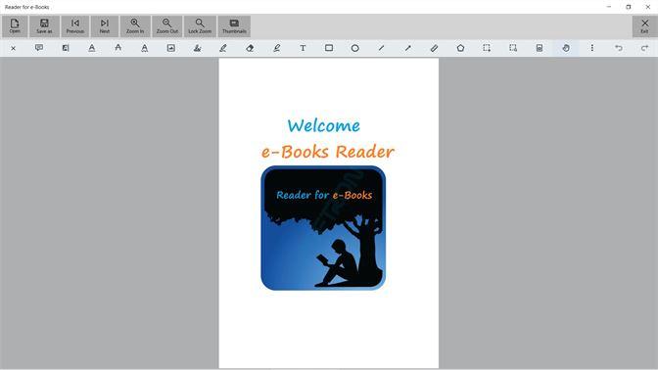658x370 pixels.
Task: Toggle the pan hand tool
Action: click(566, 48)
